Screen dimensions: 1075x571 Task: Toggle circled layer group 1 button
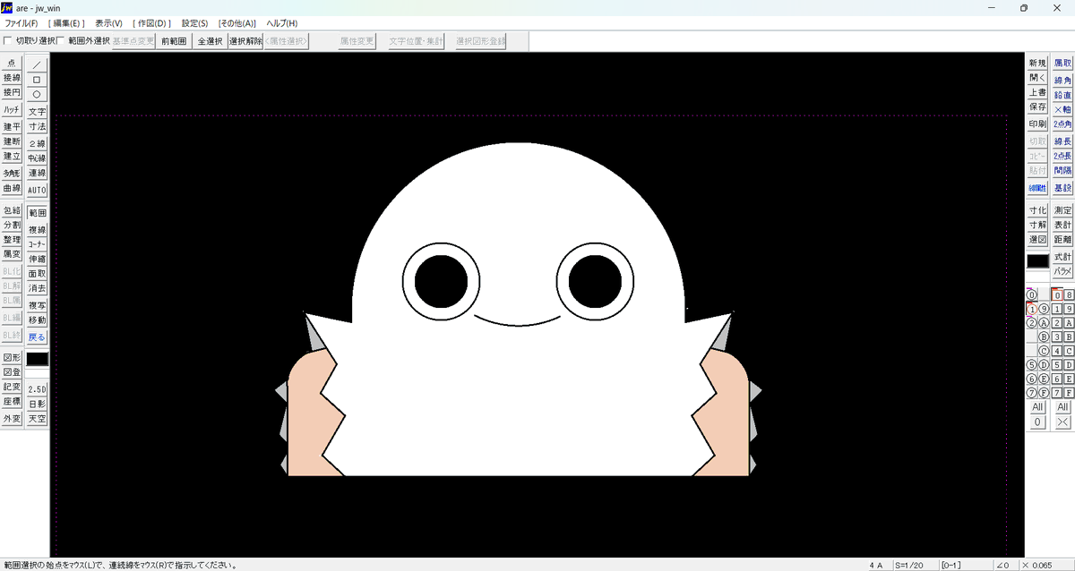pyautogui.click(x=1031, y=309)
